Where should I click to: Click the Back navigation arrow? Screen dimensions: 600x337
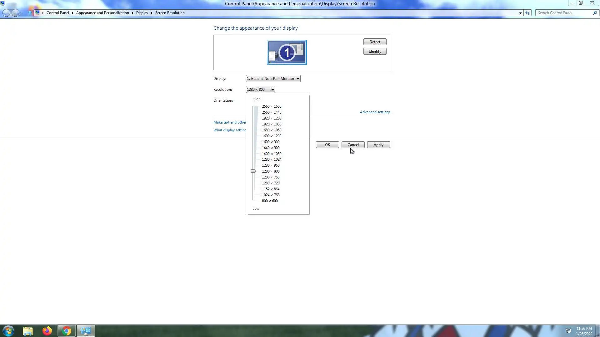pyautogui.click(x=6, y=13)
